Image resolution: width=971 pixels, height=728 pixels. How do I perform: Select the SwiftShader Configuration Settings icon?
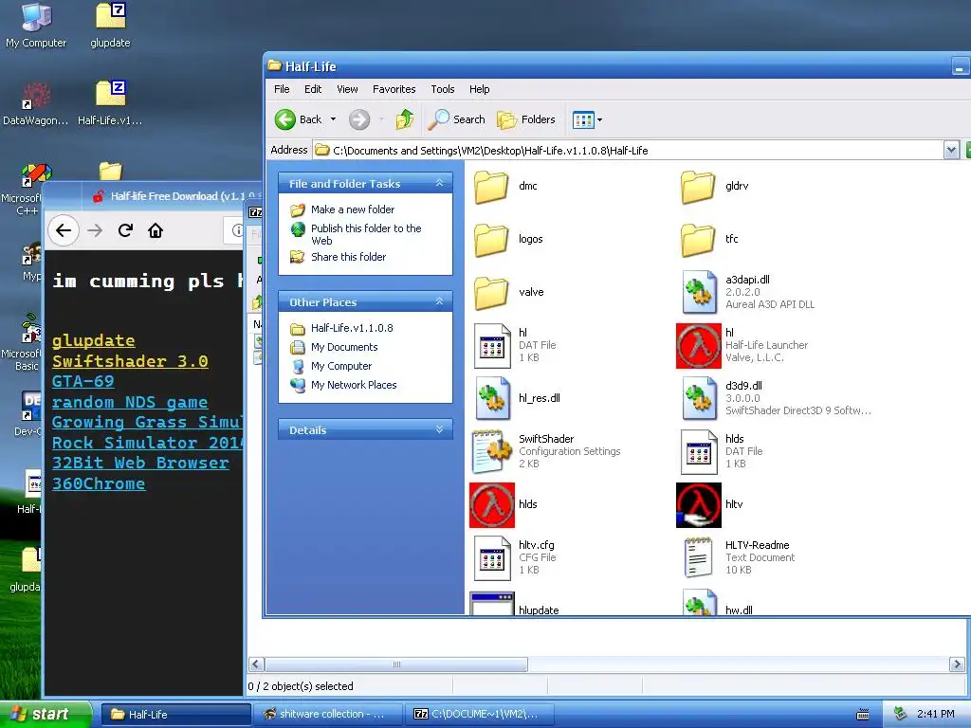pos(492,452)
